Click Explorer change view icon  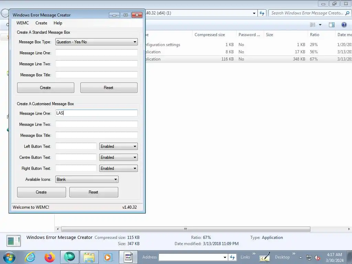coord(313,25)
